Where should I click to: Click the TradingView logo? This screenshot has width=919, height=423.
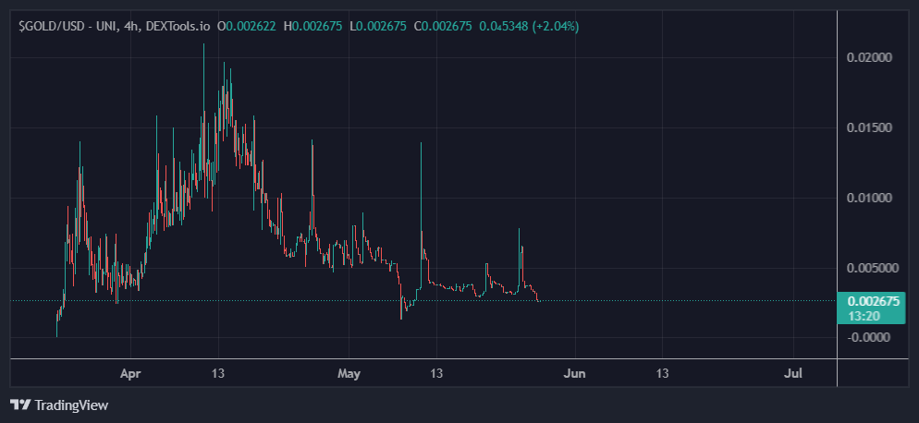point(60,405)
